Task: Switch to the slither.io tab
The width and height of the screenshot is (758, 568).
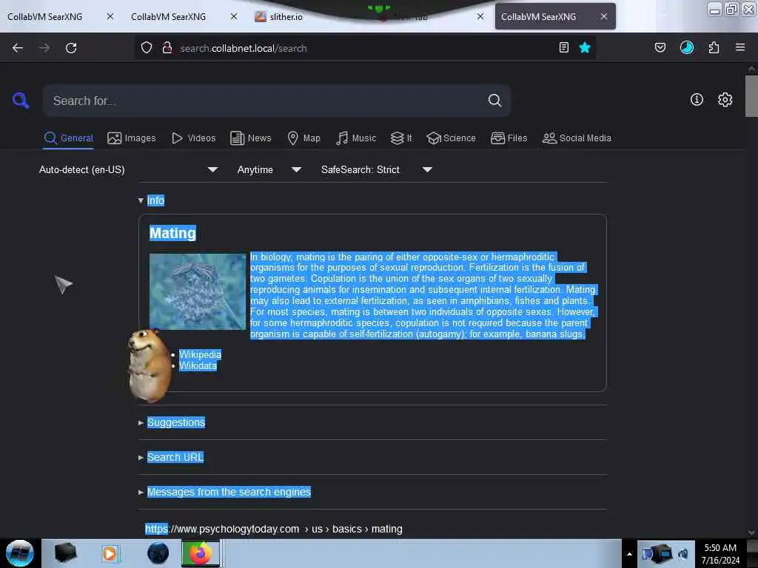Action: pos(286,16)
